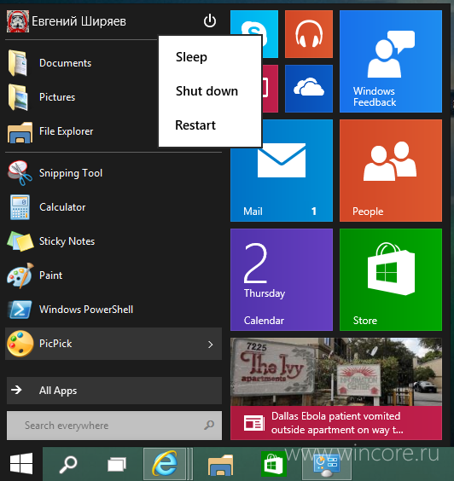The image size is (454, 481).
Task: Pick Restart from the power menu
Action: 195,125
